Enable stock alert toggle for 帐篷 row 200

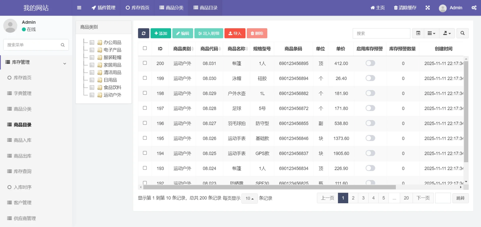(370, 63)
